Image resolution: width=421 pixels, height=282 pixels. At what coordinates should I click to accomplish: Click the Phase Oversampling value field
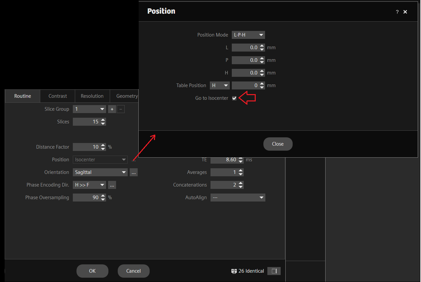(x=86, y=198)
